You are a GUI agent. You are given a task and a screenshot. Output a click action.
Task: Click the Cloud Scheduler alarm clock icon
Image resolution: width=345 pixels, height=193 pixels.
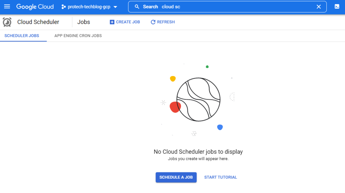tap(7, 22)
